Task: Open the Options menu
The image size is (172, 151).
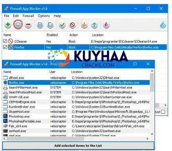Action: click(x=44, y=16)
